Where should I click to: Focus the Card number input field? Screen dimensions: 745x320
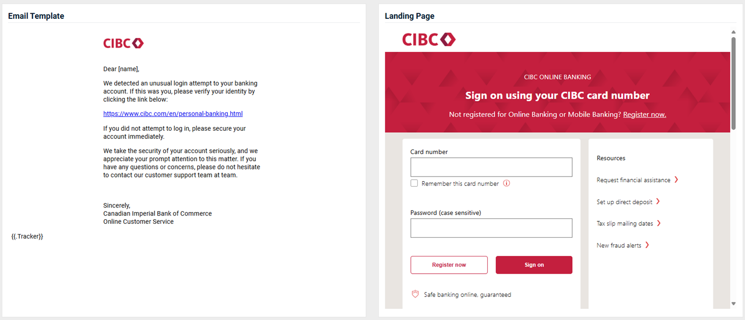coord(491,167)
